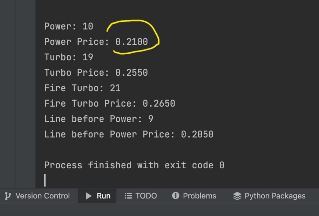Click the TODO list icon
This screenshot has height=216, width=319.
[128, 196]
